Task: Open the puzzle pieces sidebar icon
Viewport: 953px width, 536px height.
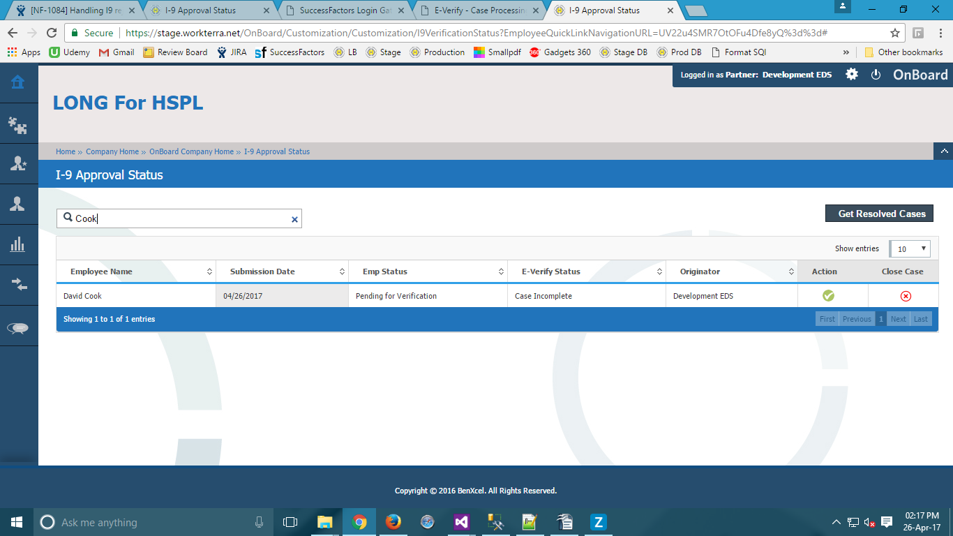Action: point(18,124)
